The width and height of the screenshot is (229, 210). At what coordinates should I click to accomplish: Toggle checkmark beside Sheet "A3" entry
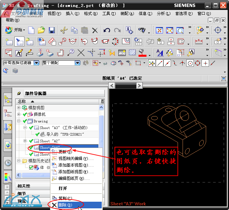point(31,128)
